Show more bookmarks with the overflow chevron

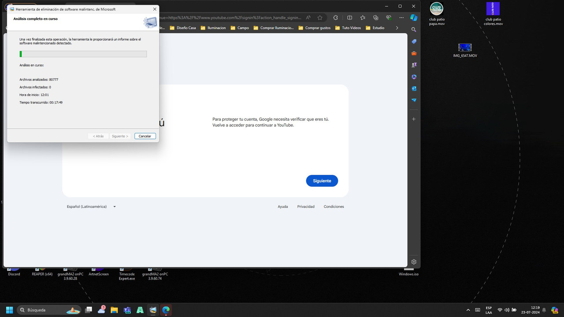coord(397,28)
